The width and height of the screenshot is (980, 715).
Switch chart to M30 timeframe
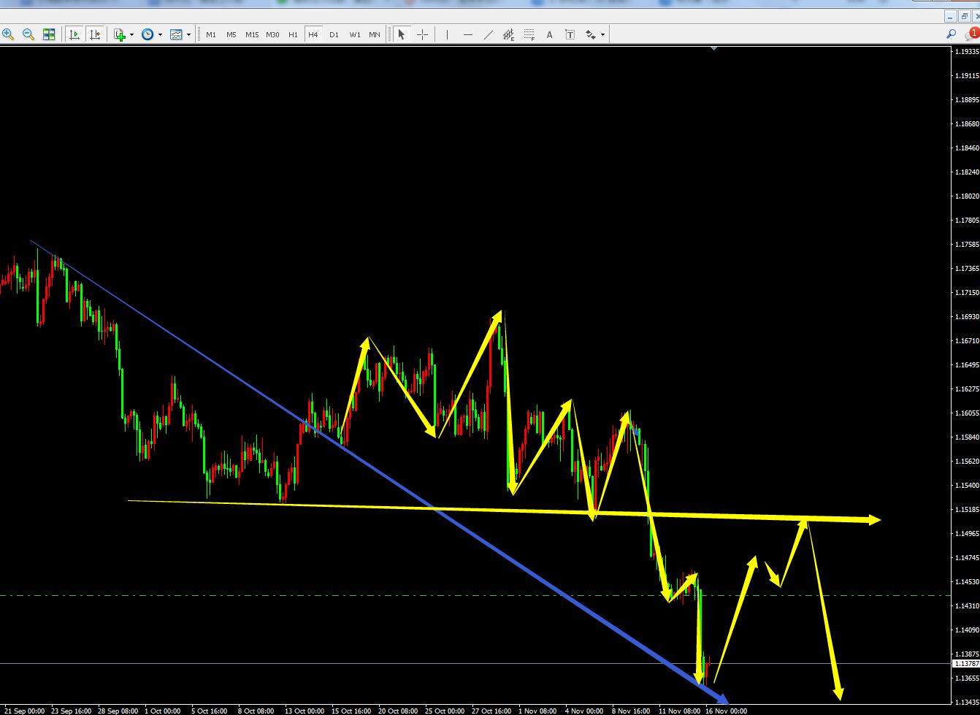(272, 34)
